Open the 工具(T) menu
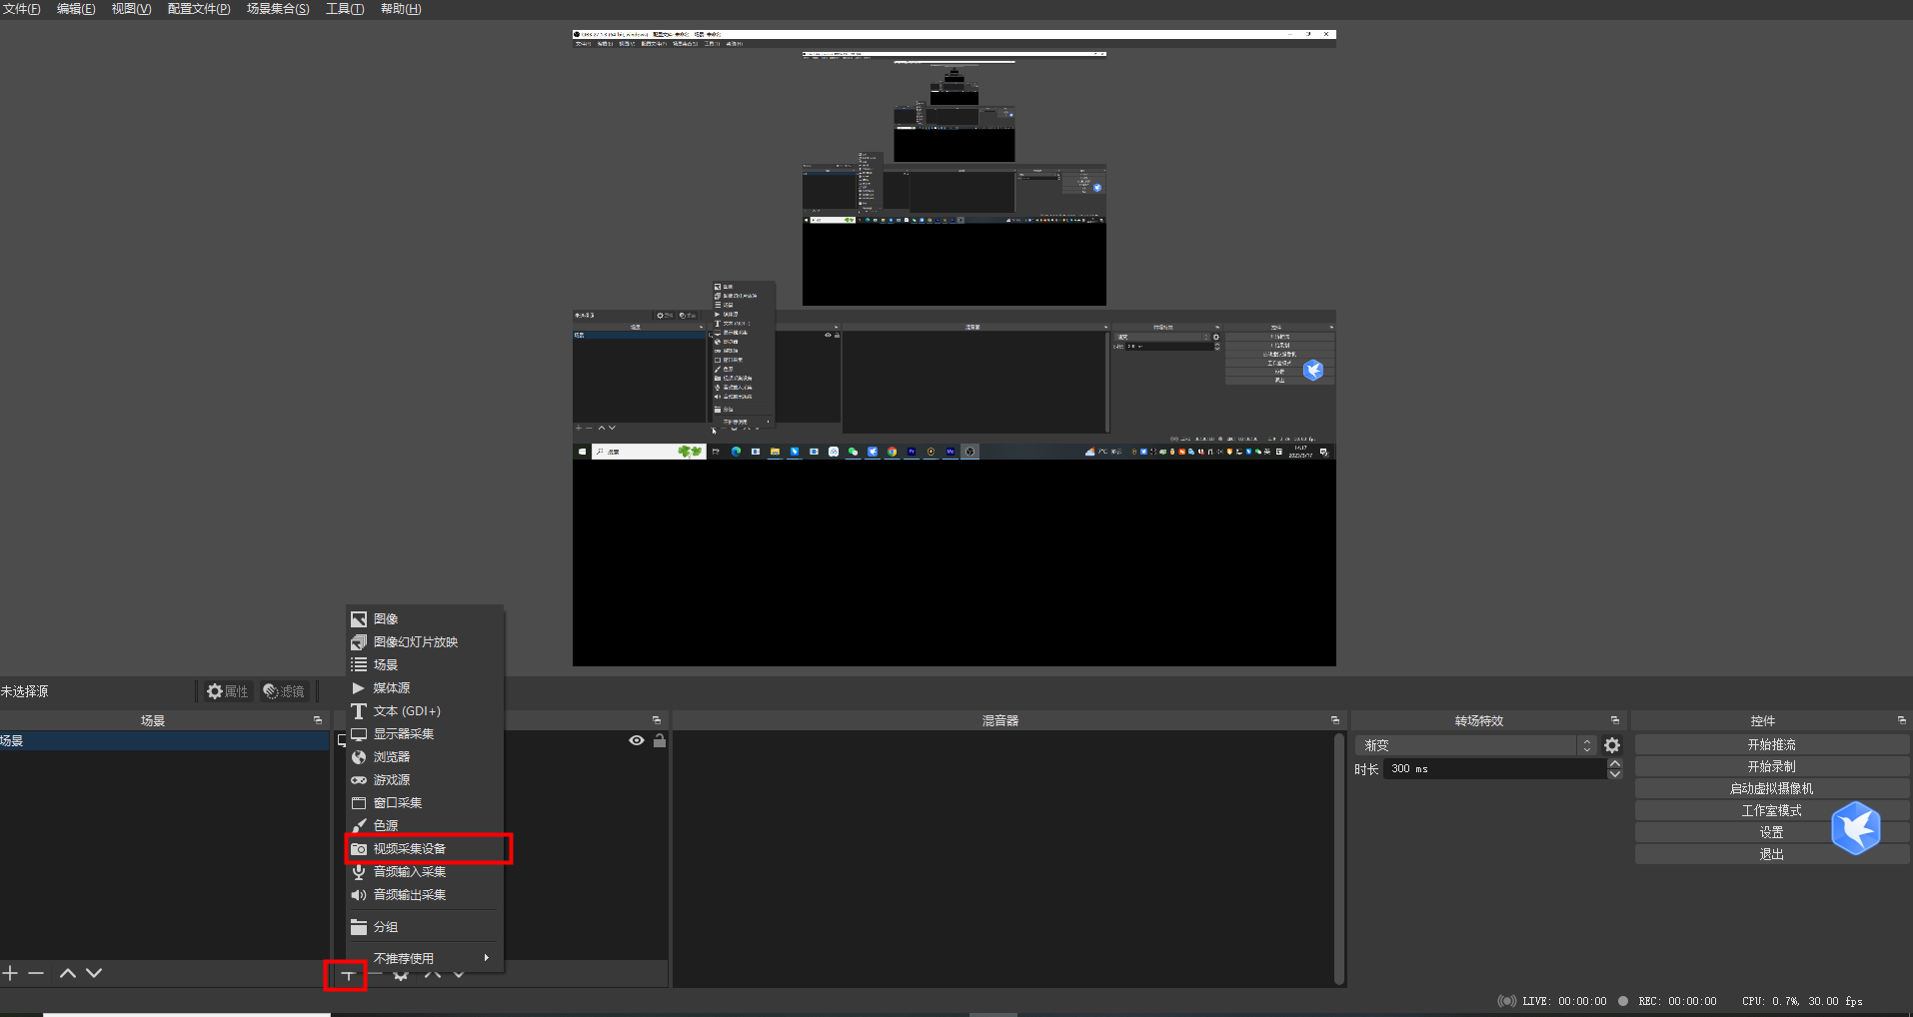1913x1017 pixels. (345, 9)
